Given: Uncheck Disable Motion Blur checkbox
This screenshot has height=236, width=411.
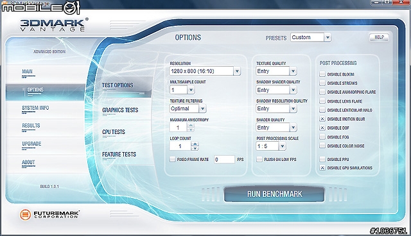Looking at the screenshot, I should tap(322, 119).
